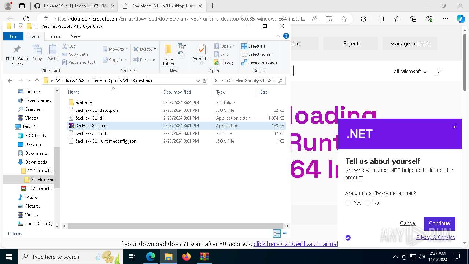This screenshot has width=469, height=264.
Task: Open the Move to dropdown
Action: 115,49
